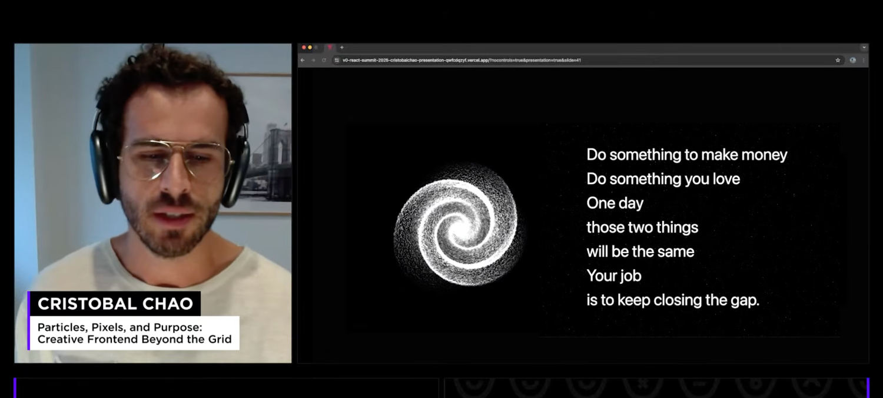Click the text 'Do something you love'
The height and width of the screenshot is (398, 883).
pyautogui.click(x=663, y=179)
